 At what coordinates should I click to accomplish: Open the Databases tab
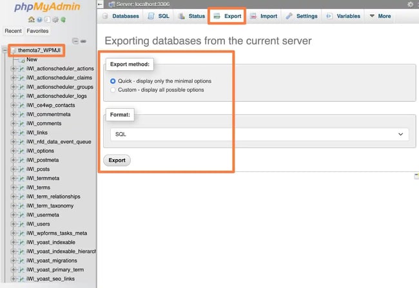click(121, 15)
